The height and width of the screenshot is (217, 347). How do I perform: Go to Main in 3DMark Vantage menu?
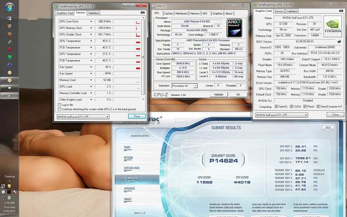coord(127,147)
